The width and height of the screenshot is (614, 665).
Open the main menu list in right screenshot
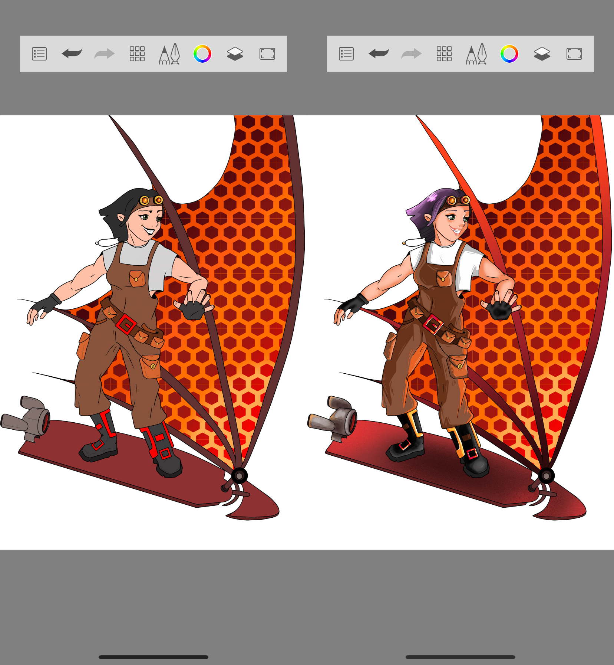[346, 54]
